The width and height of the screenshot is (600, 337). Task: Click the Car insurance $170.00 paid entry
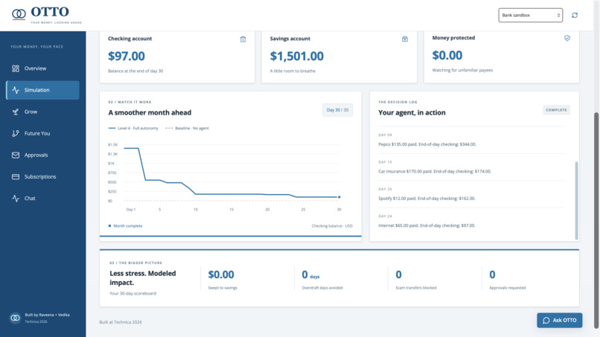435,172
